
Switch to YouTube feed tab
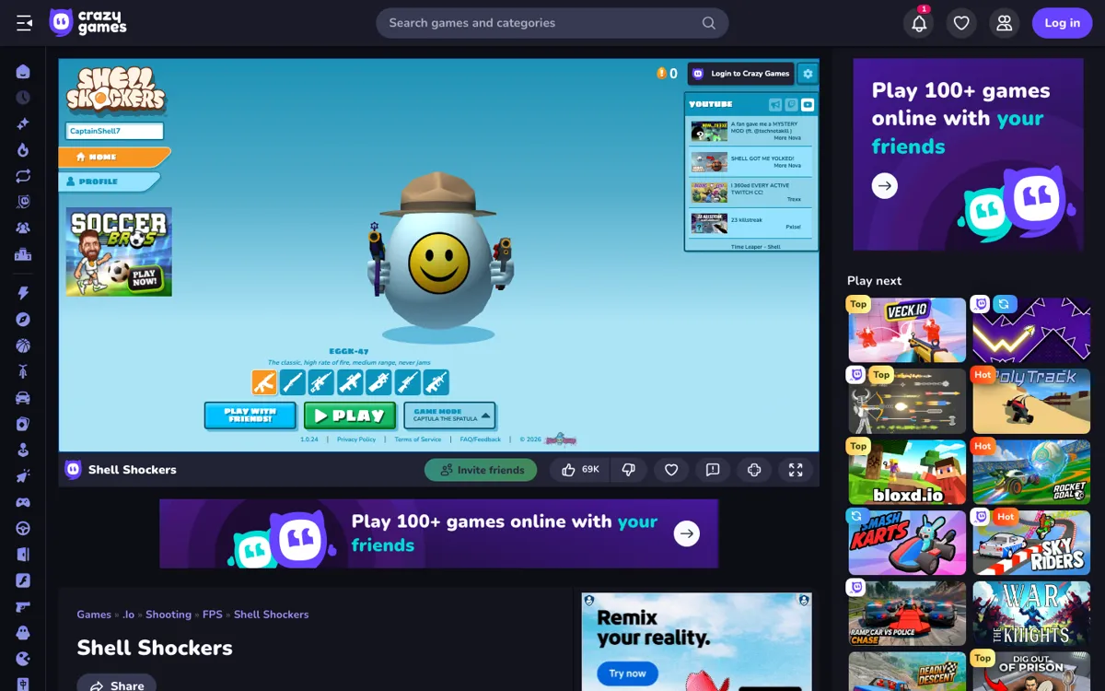pos(807,105)
